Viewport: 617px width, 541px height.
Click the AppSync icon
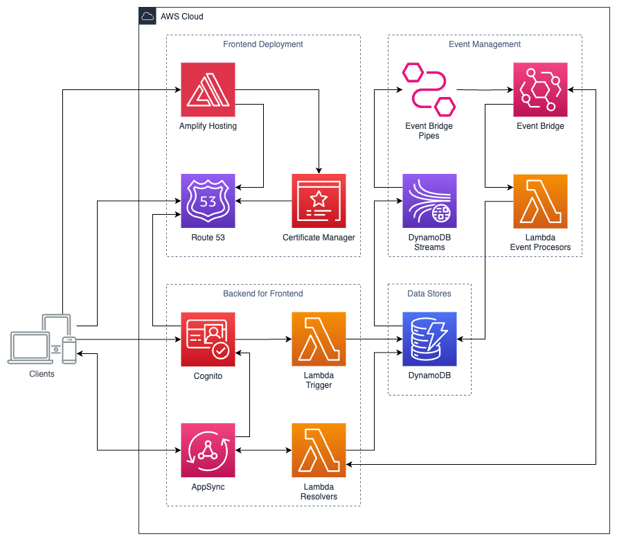pos(208,450)
